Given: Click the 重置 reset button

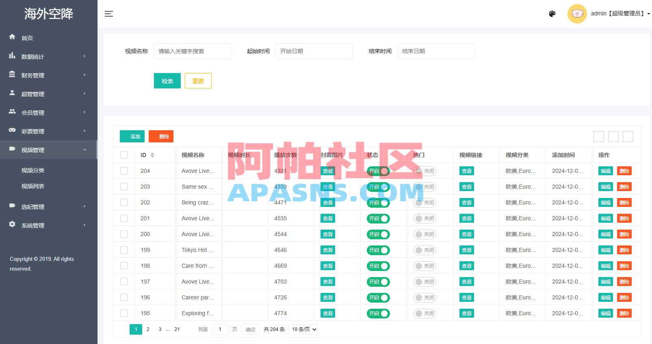Looking at the screenshot, I should click(198, 81).
